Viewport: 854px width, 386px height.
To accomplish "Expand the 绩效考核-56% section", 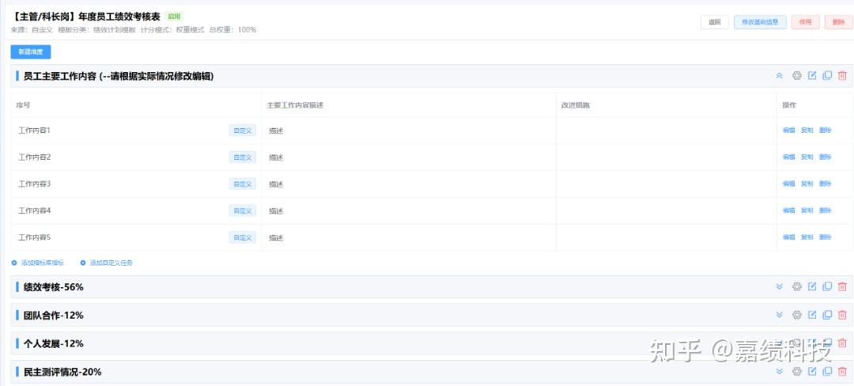I will pyautogui.click(x=780, y=286).
